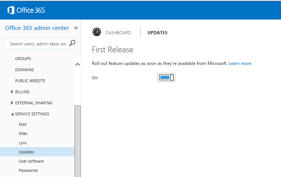Open the Lync service settings
The width and height of the screenshot is (281, 177).
coord(23,143)
